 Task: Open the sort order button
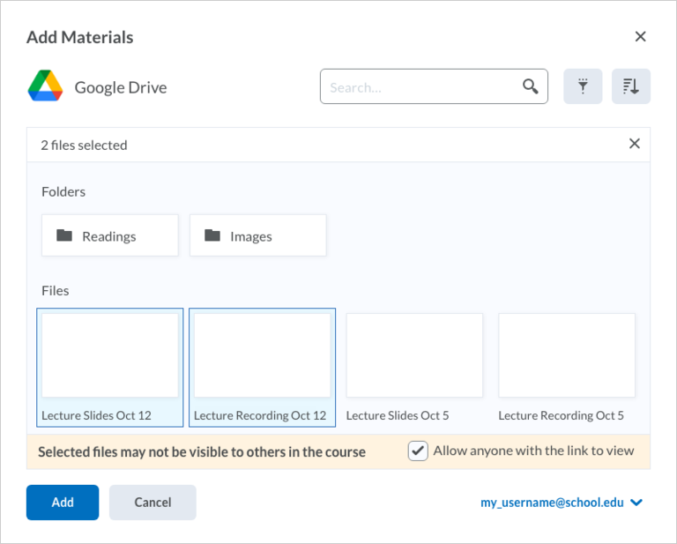click(x=631, y=86)
